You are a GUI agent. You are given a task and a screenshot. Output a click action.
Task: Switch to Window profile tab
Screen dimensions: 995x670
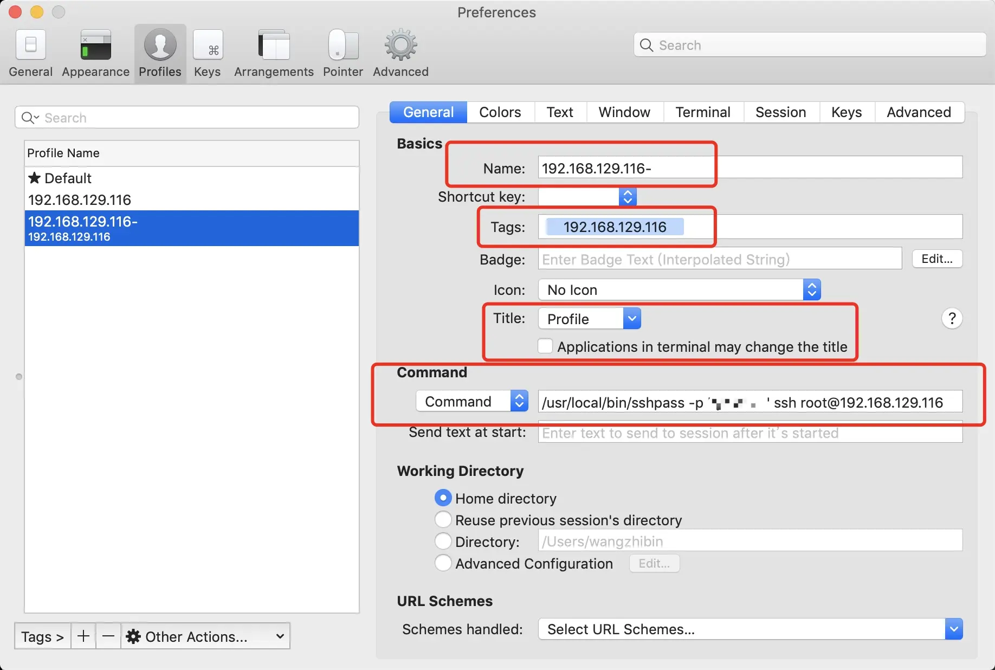tap(624, 112)
